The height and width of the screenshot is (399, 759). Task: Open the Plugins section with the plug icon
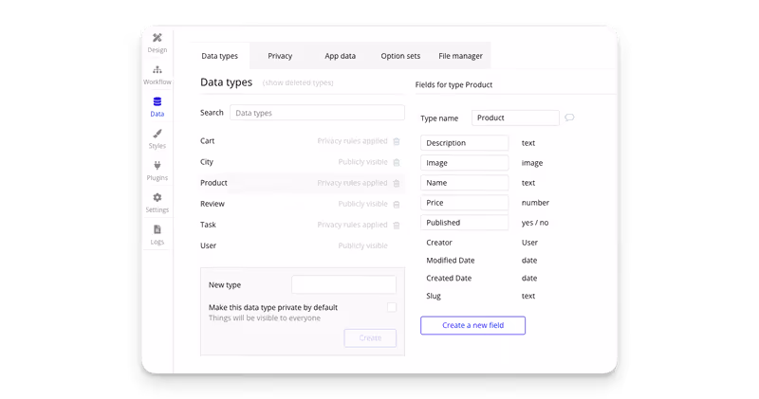click(x=157, y=171)
